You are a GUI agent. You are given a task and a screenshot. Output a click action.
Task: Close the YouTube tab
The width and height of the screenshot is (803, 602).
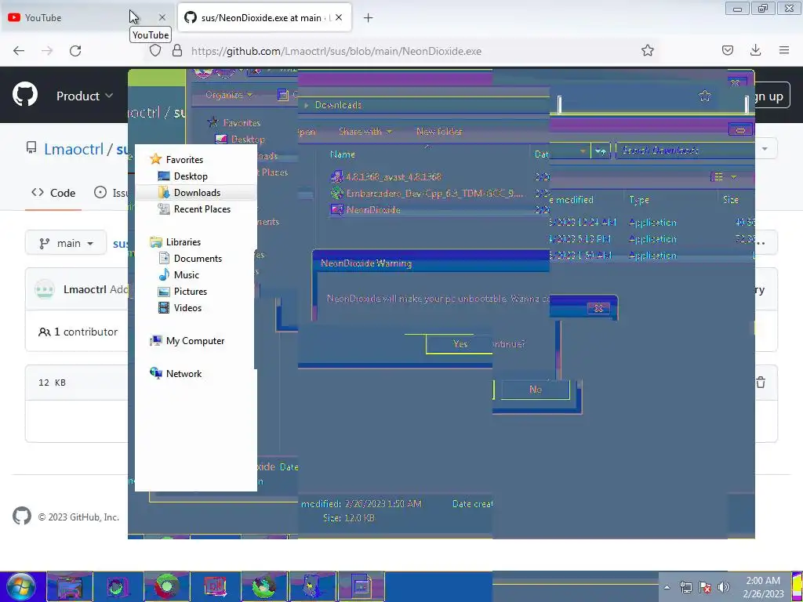click(162, 17)
